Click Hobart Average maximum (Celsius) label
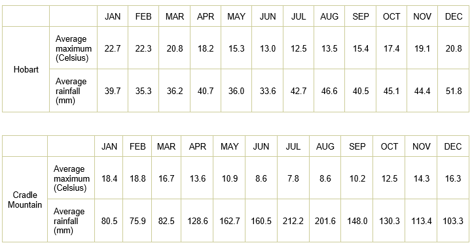Image resolution: width=472 pixels, height=245 pixels. 73,48
